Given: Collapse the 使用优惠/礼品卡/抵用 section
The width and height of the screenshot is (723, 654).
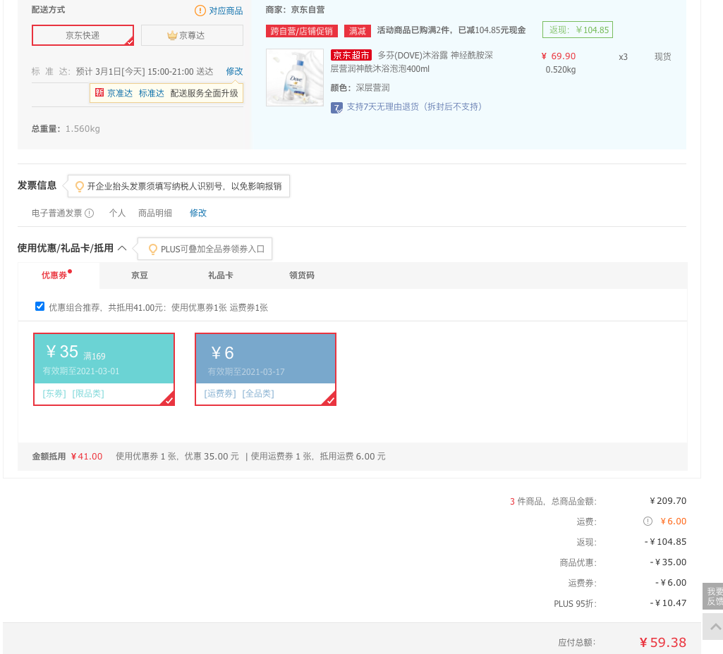Looking at the screenshot, I should 122,248.
